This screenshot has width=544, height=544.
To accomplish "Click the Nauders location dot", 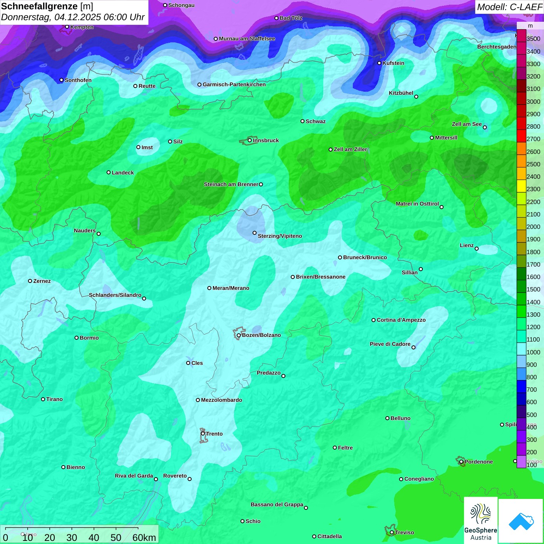I will point(98,234).
